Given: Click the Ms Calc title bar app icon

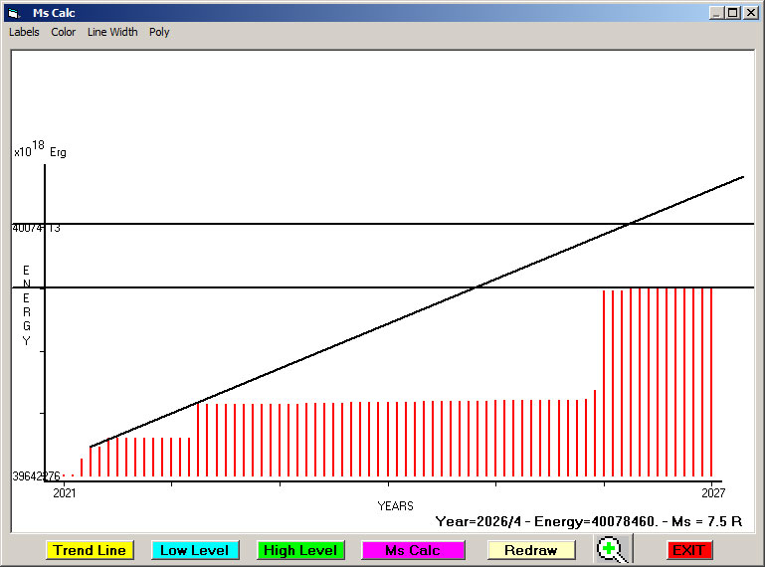Looking at the screenshot, I should click(14, 13).
